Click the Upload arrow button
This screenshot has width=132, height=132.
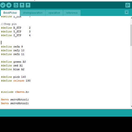pos(9,5)
